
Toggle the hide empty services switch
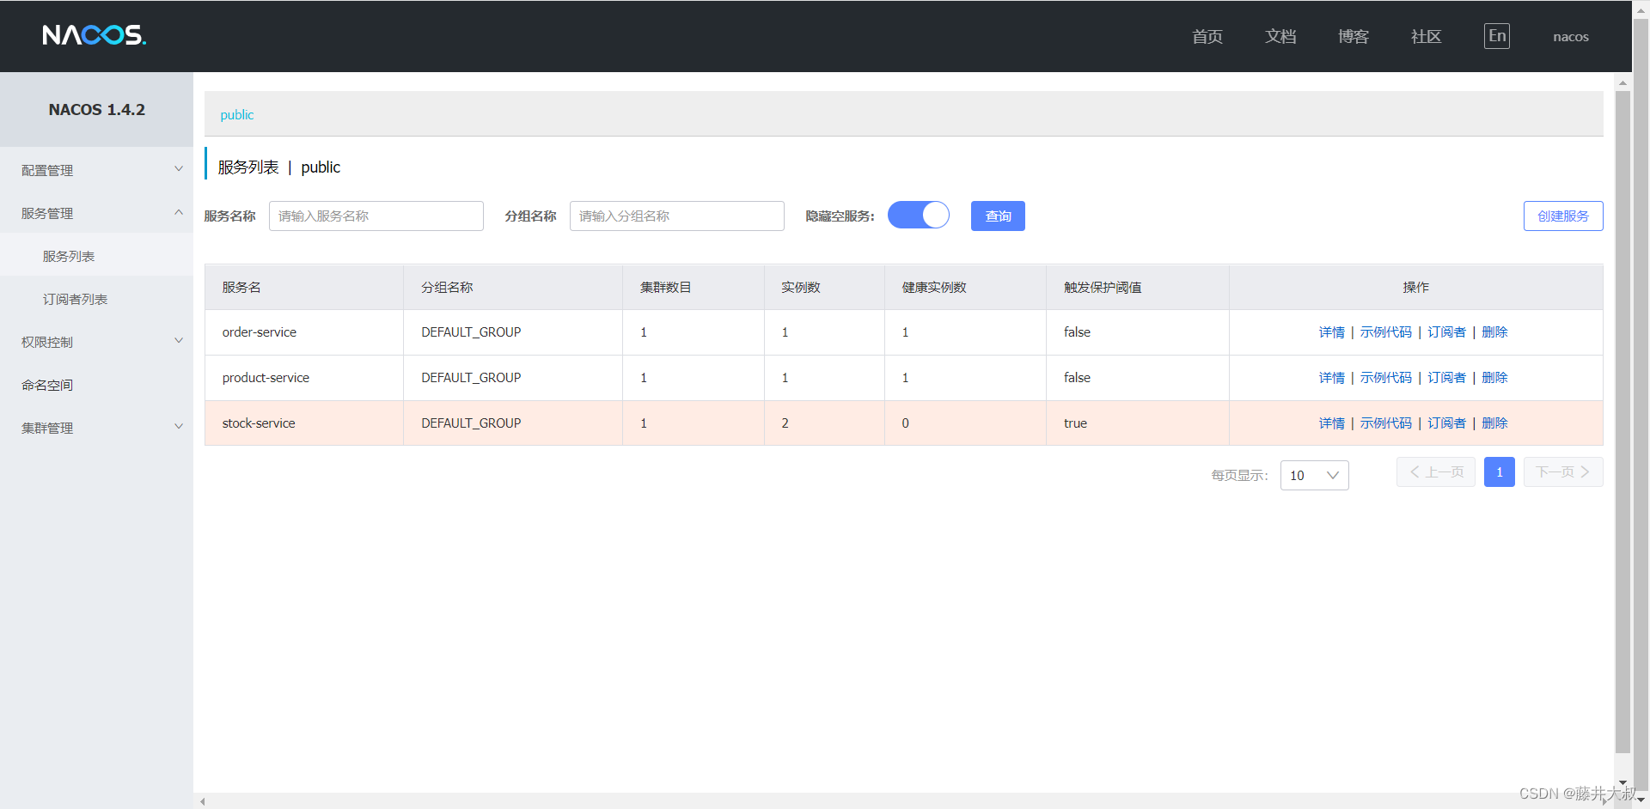(918, 215)
